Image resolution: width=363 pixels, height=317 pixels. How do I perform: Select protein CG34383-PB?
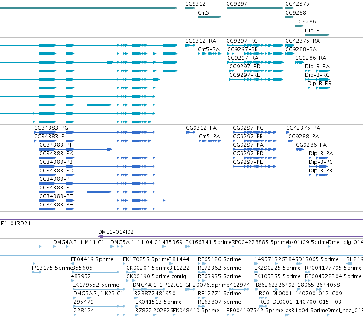(56, 162)
